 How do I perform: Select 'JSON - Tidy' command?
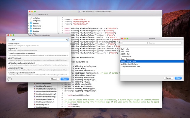pos(152,54)
